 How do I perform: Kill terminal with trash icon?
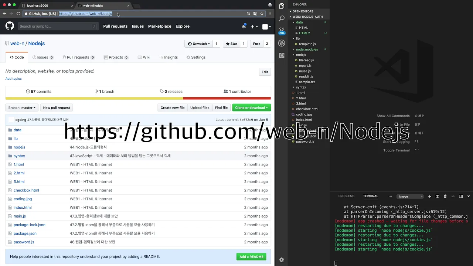coord(445,196)
